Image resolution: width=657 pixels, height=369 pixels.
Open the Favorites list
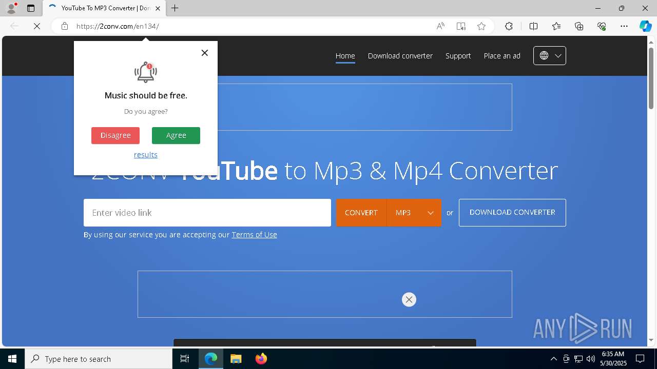(x=556, y=26)
